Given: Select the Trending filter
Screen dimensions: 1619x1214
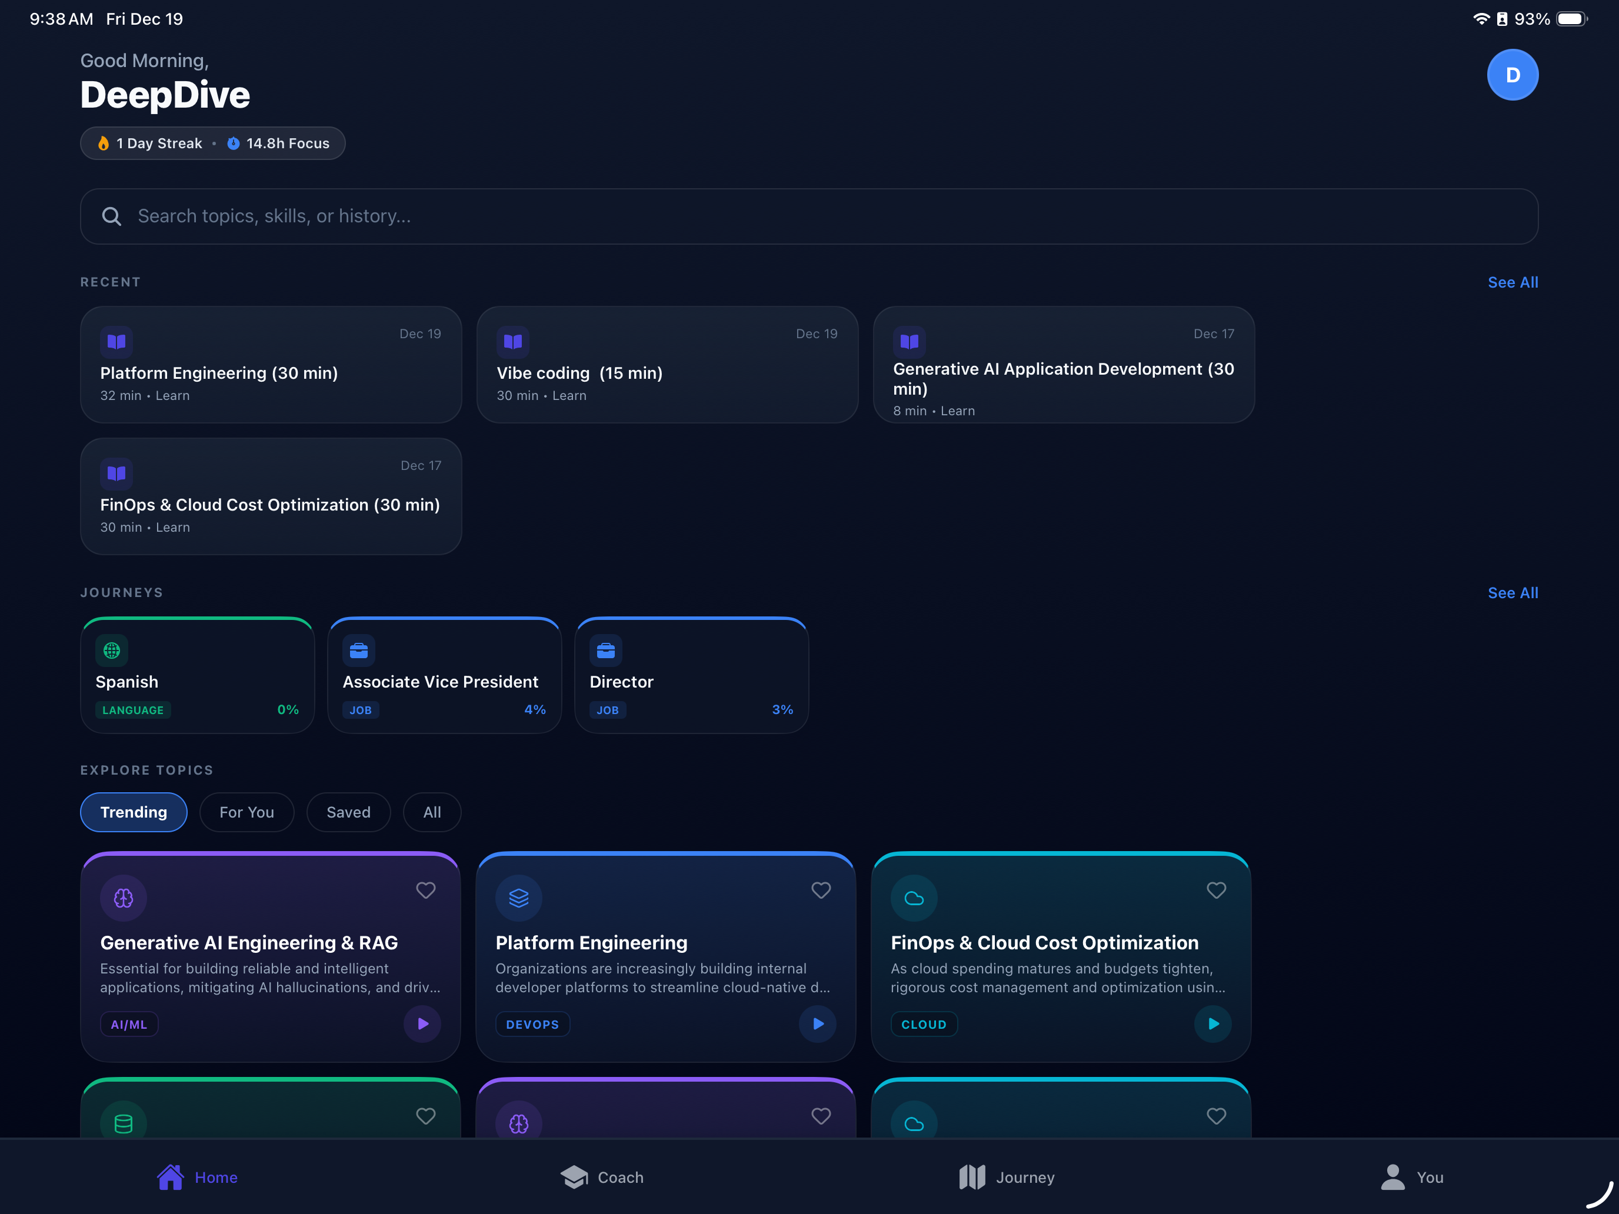Looking at the screenshot, I should coord(134,812).
